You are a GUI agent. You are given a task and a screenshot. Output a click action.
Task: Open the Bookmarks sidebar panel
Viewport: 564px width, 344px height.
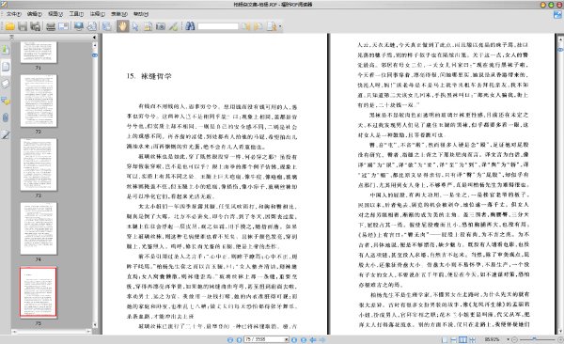6,49
